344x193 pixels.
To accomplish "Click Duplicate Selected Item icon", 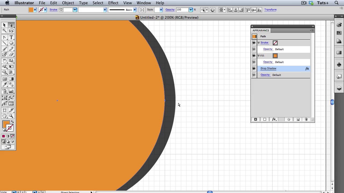I will click(x=298, y=119).
